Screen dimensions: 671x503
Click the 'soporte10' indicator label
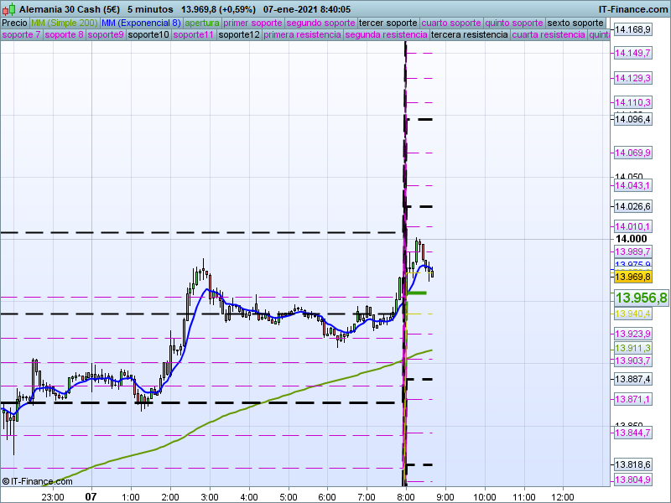point(150,35)
